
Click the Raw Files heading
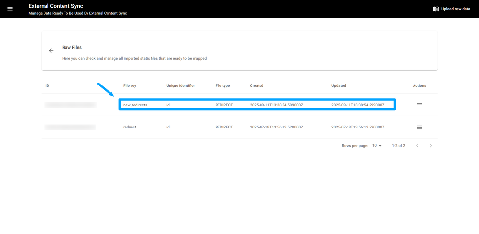(72, 48)
